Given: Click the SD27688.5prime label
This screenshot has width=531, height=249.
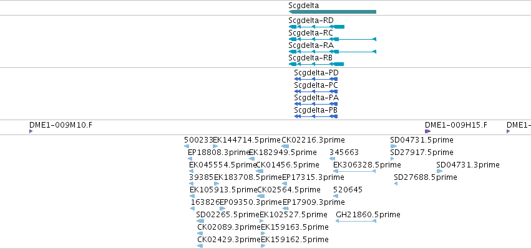Looking at the screenshot, I should coord(426,177).
